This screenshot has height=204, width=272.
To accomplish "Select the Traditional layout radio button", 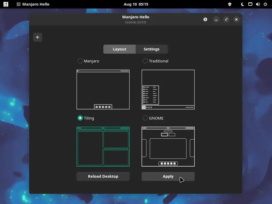I will coord(145,61).
